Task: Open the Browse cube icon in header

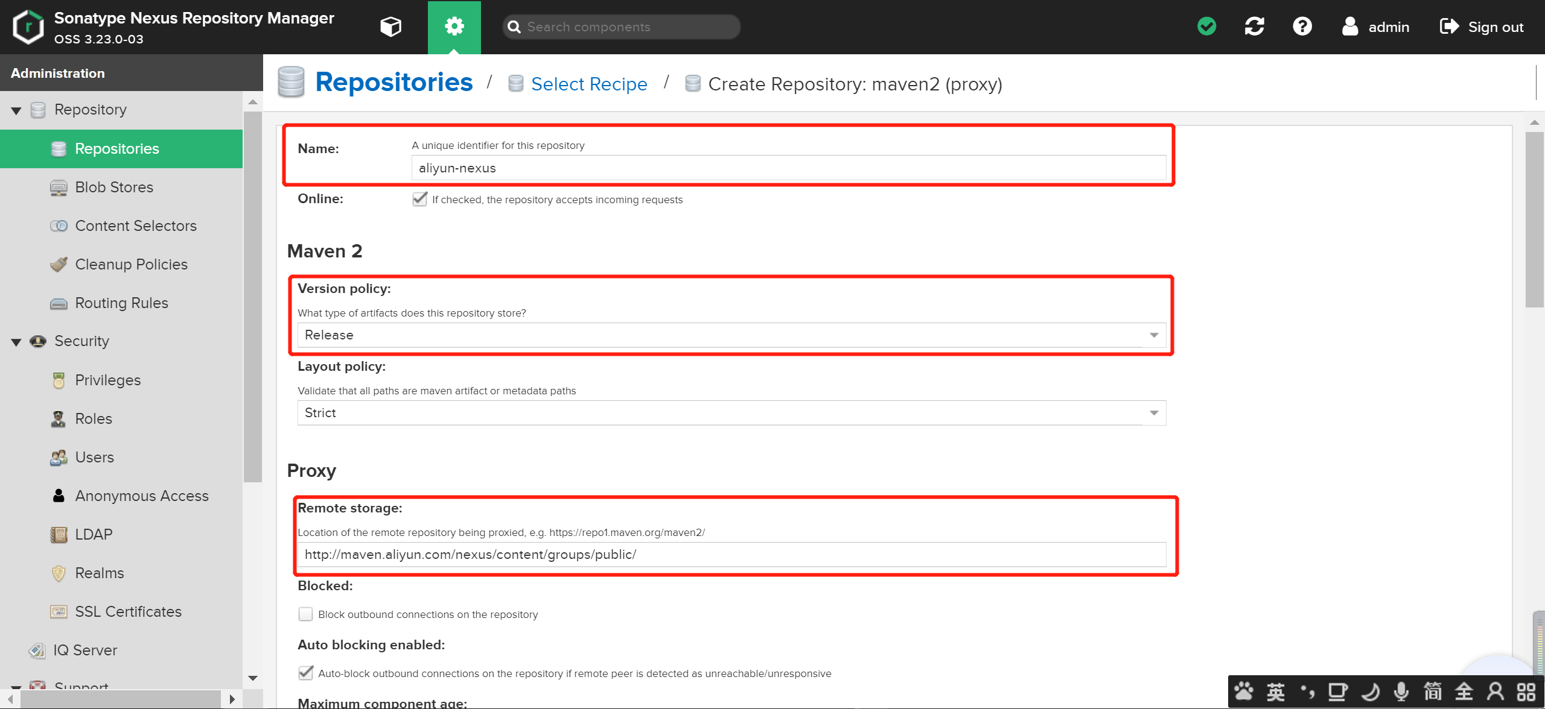Action: pos(390,27)
